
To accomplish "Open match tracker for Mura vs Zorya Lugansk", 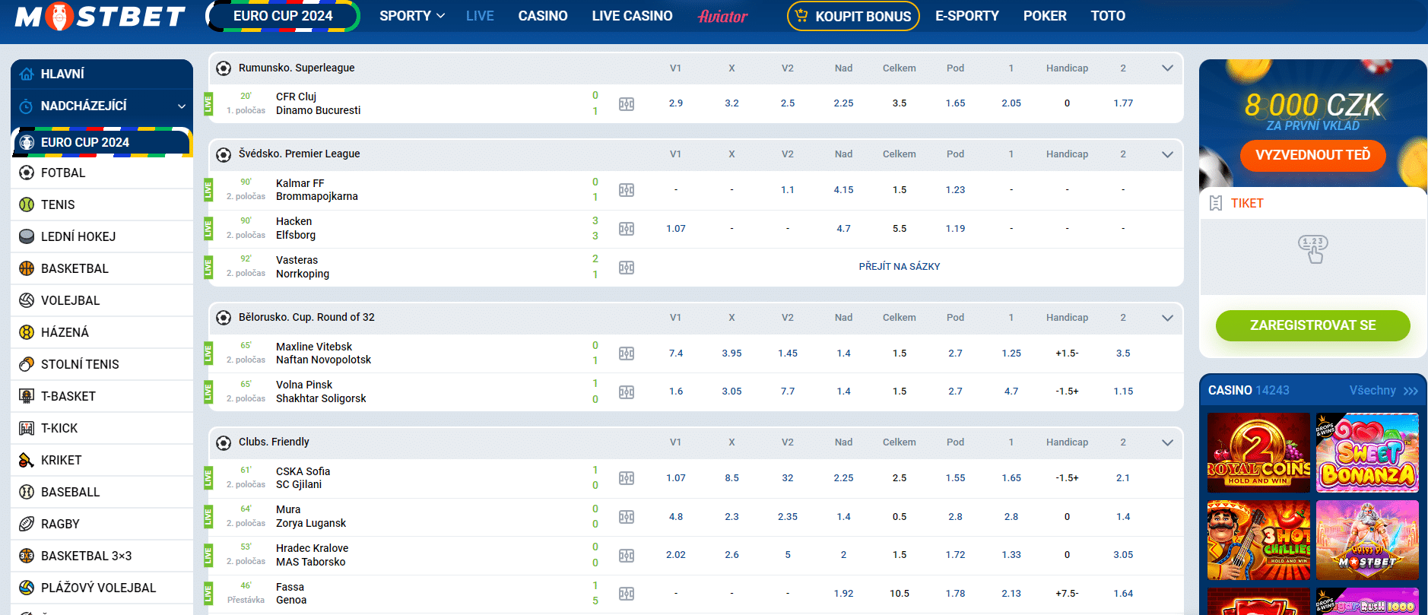I will click(627, 517).
